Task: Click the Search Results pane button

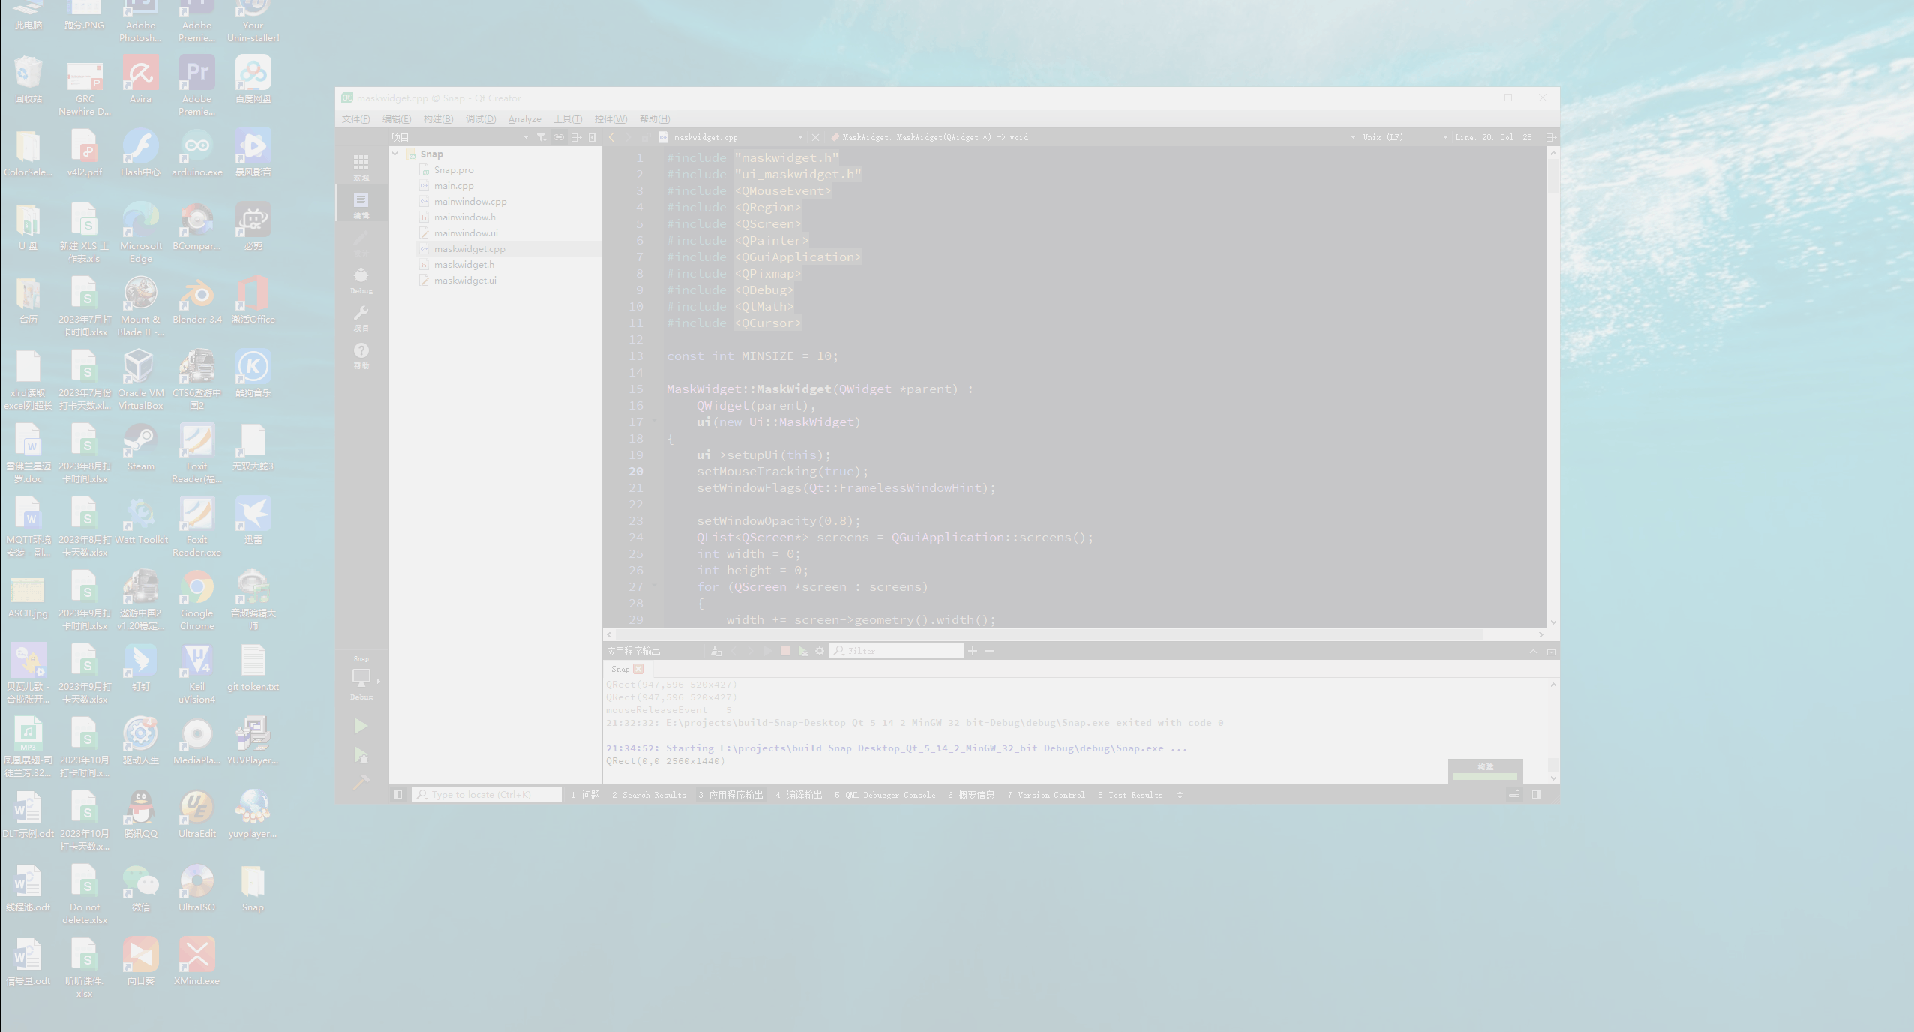Action: 649,795
